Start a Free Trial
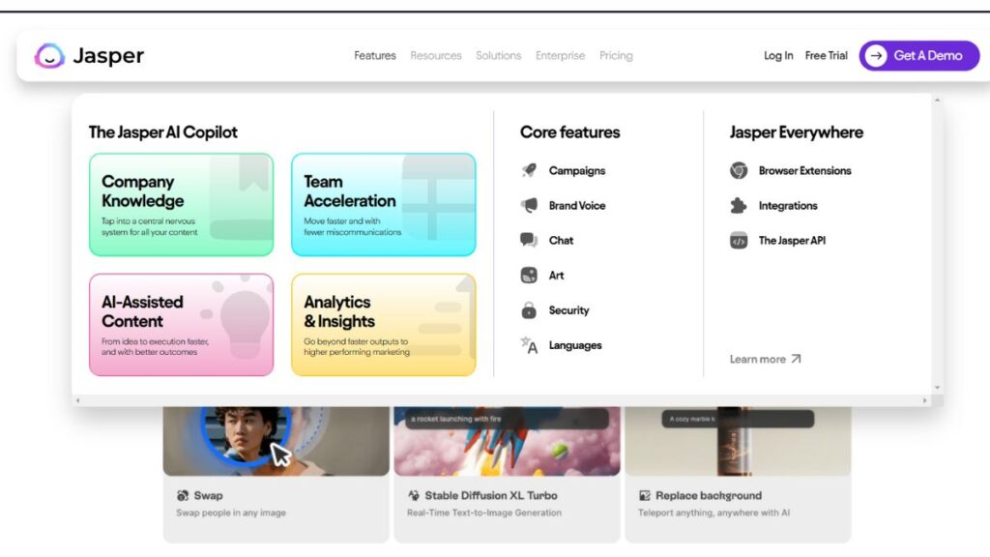This screenshot has width=990, height=557. (x=827, y=56)
